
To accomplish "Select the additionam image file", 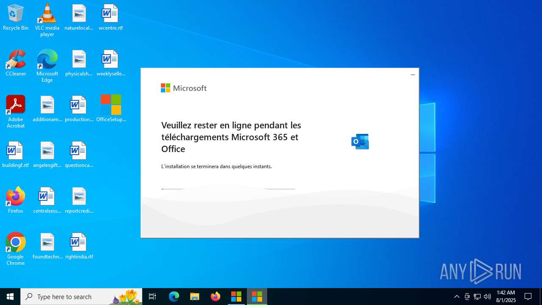I will pos(47,109).
